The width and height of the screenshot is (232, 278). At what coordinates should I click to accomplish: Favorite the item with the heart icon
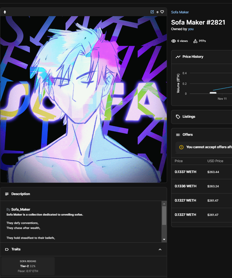[x=162, y=12]
